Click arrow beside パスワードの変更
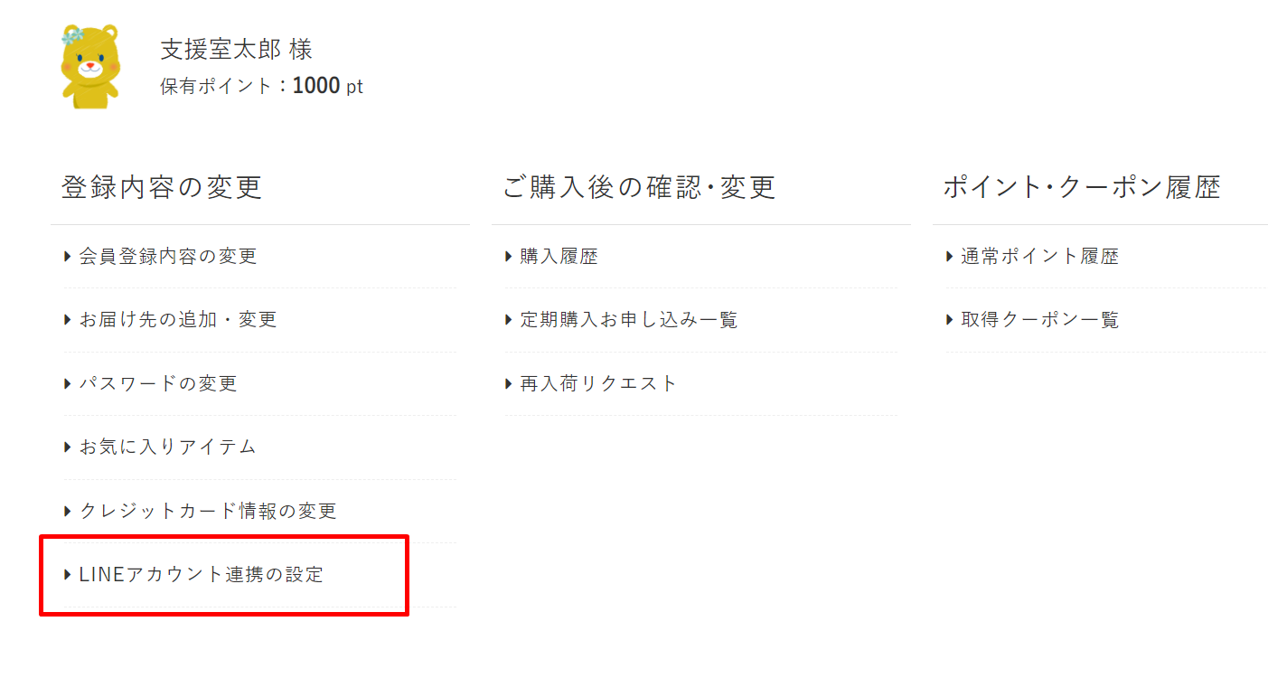1268x678 pixels. tap(68, 383)
